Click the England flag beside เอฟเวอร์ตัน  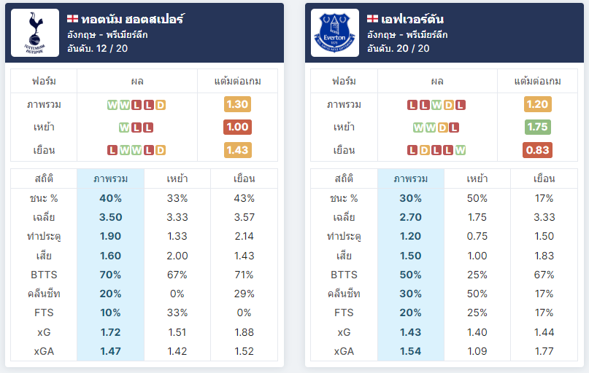[x=372, y=18]
